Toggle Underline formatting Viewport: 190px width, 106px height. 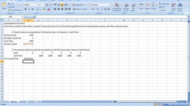32,9
